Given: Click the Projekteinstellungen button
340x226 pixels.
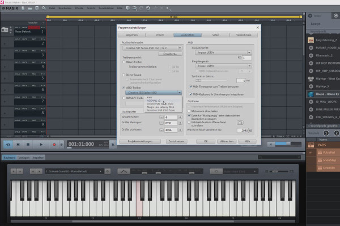Looking at the screenshot, I should click(140, 141).
